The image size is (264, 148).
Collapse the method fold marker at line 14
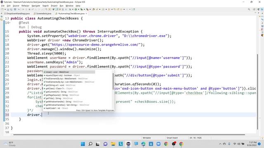click(x=10, y=23)
